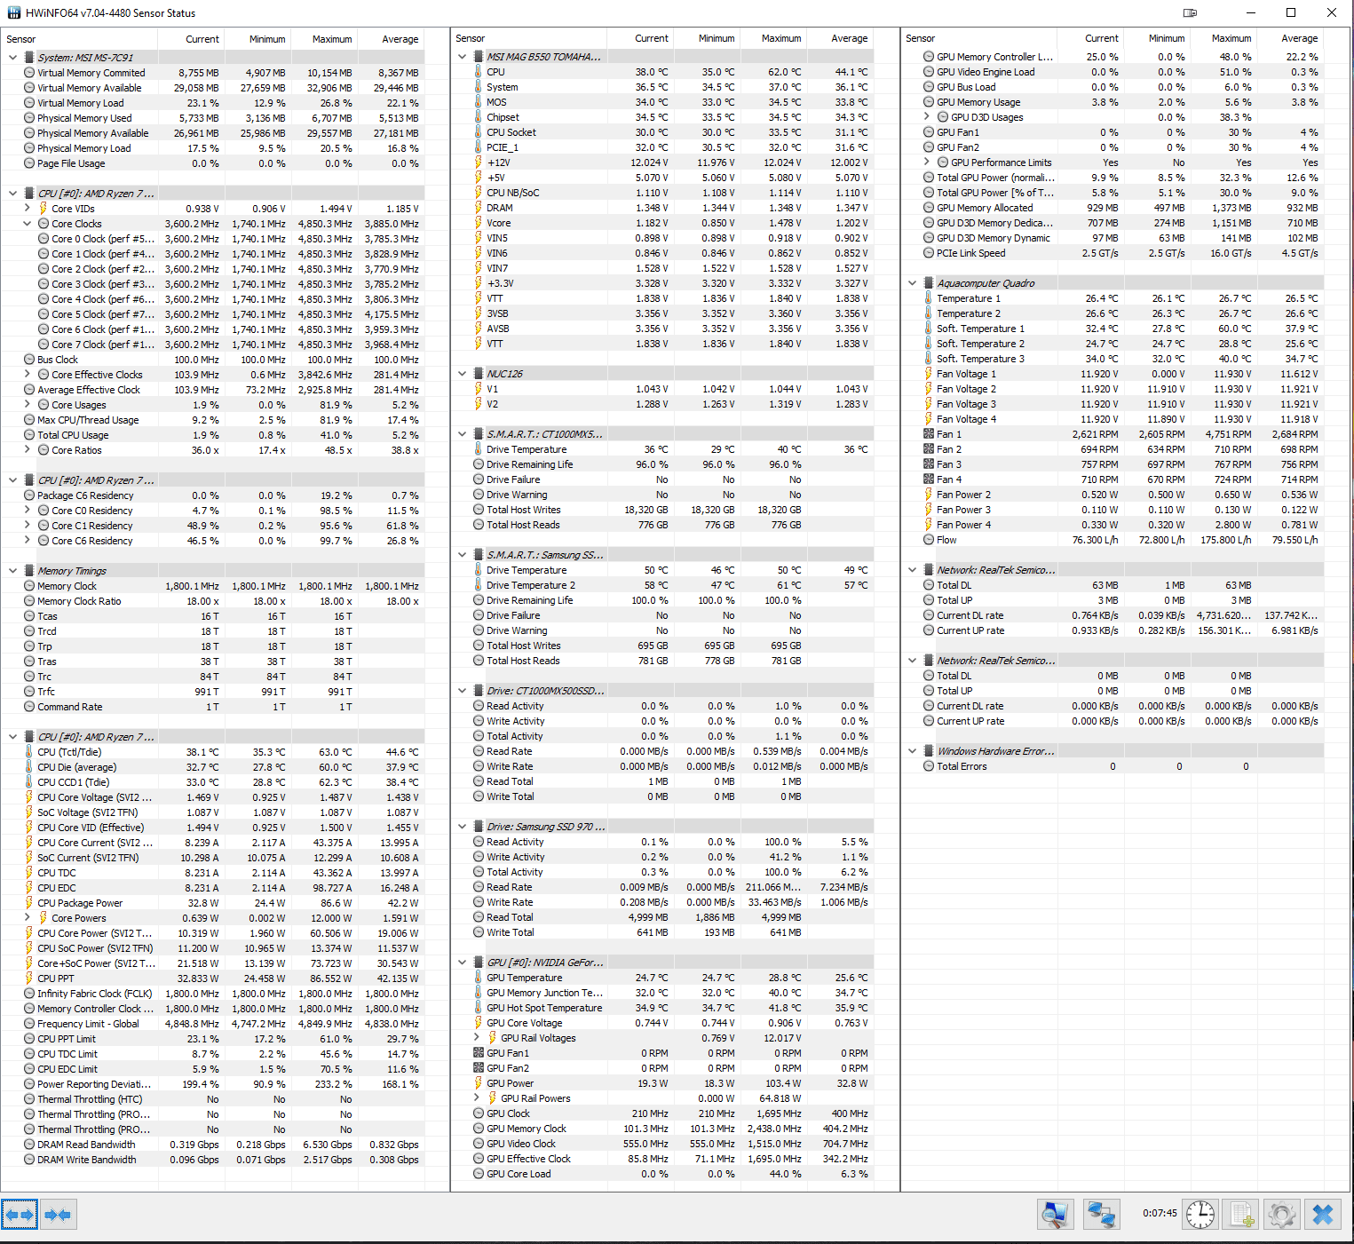Click the lightning icon beside Fan Power 2
This screenshot has width=1354, height=1244.
[929, 495]
